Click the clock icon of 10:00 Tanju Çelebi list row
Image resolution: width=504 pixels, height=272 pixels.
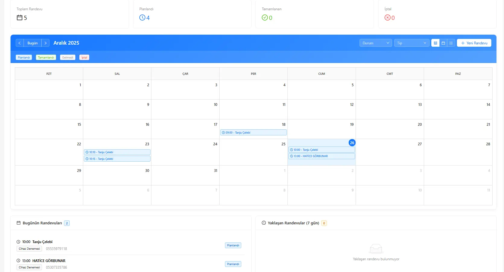[18, 242]
